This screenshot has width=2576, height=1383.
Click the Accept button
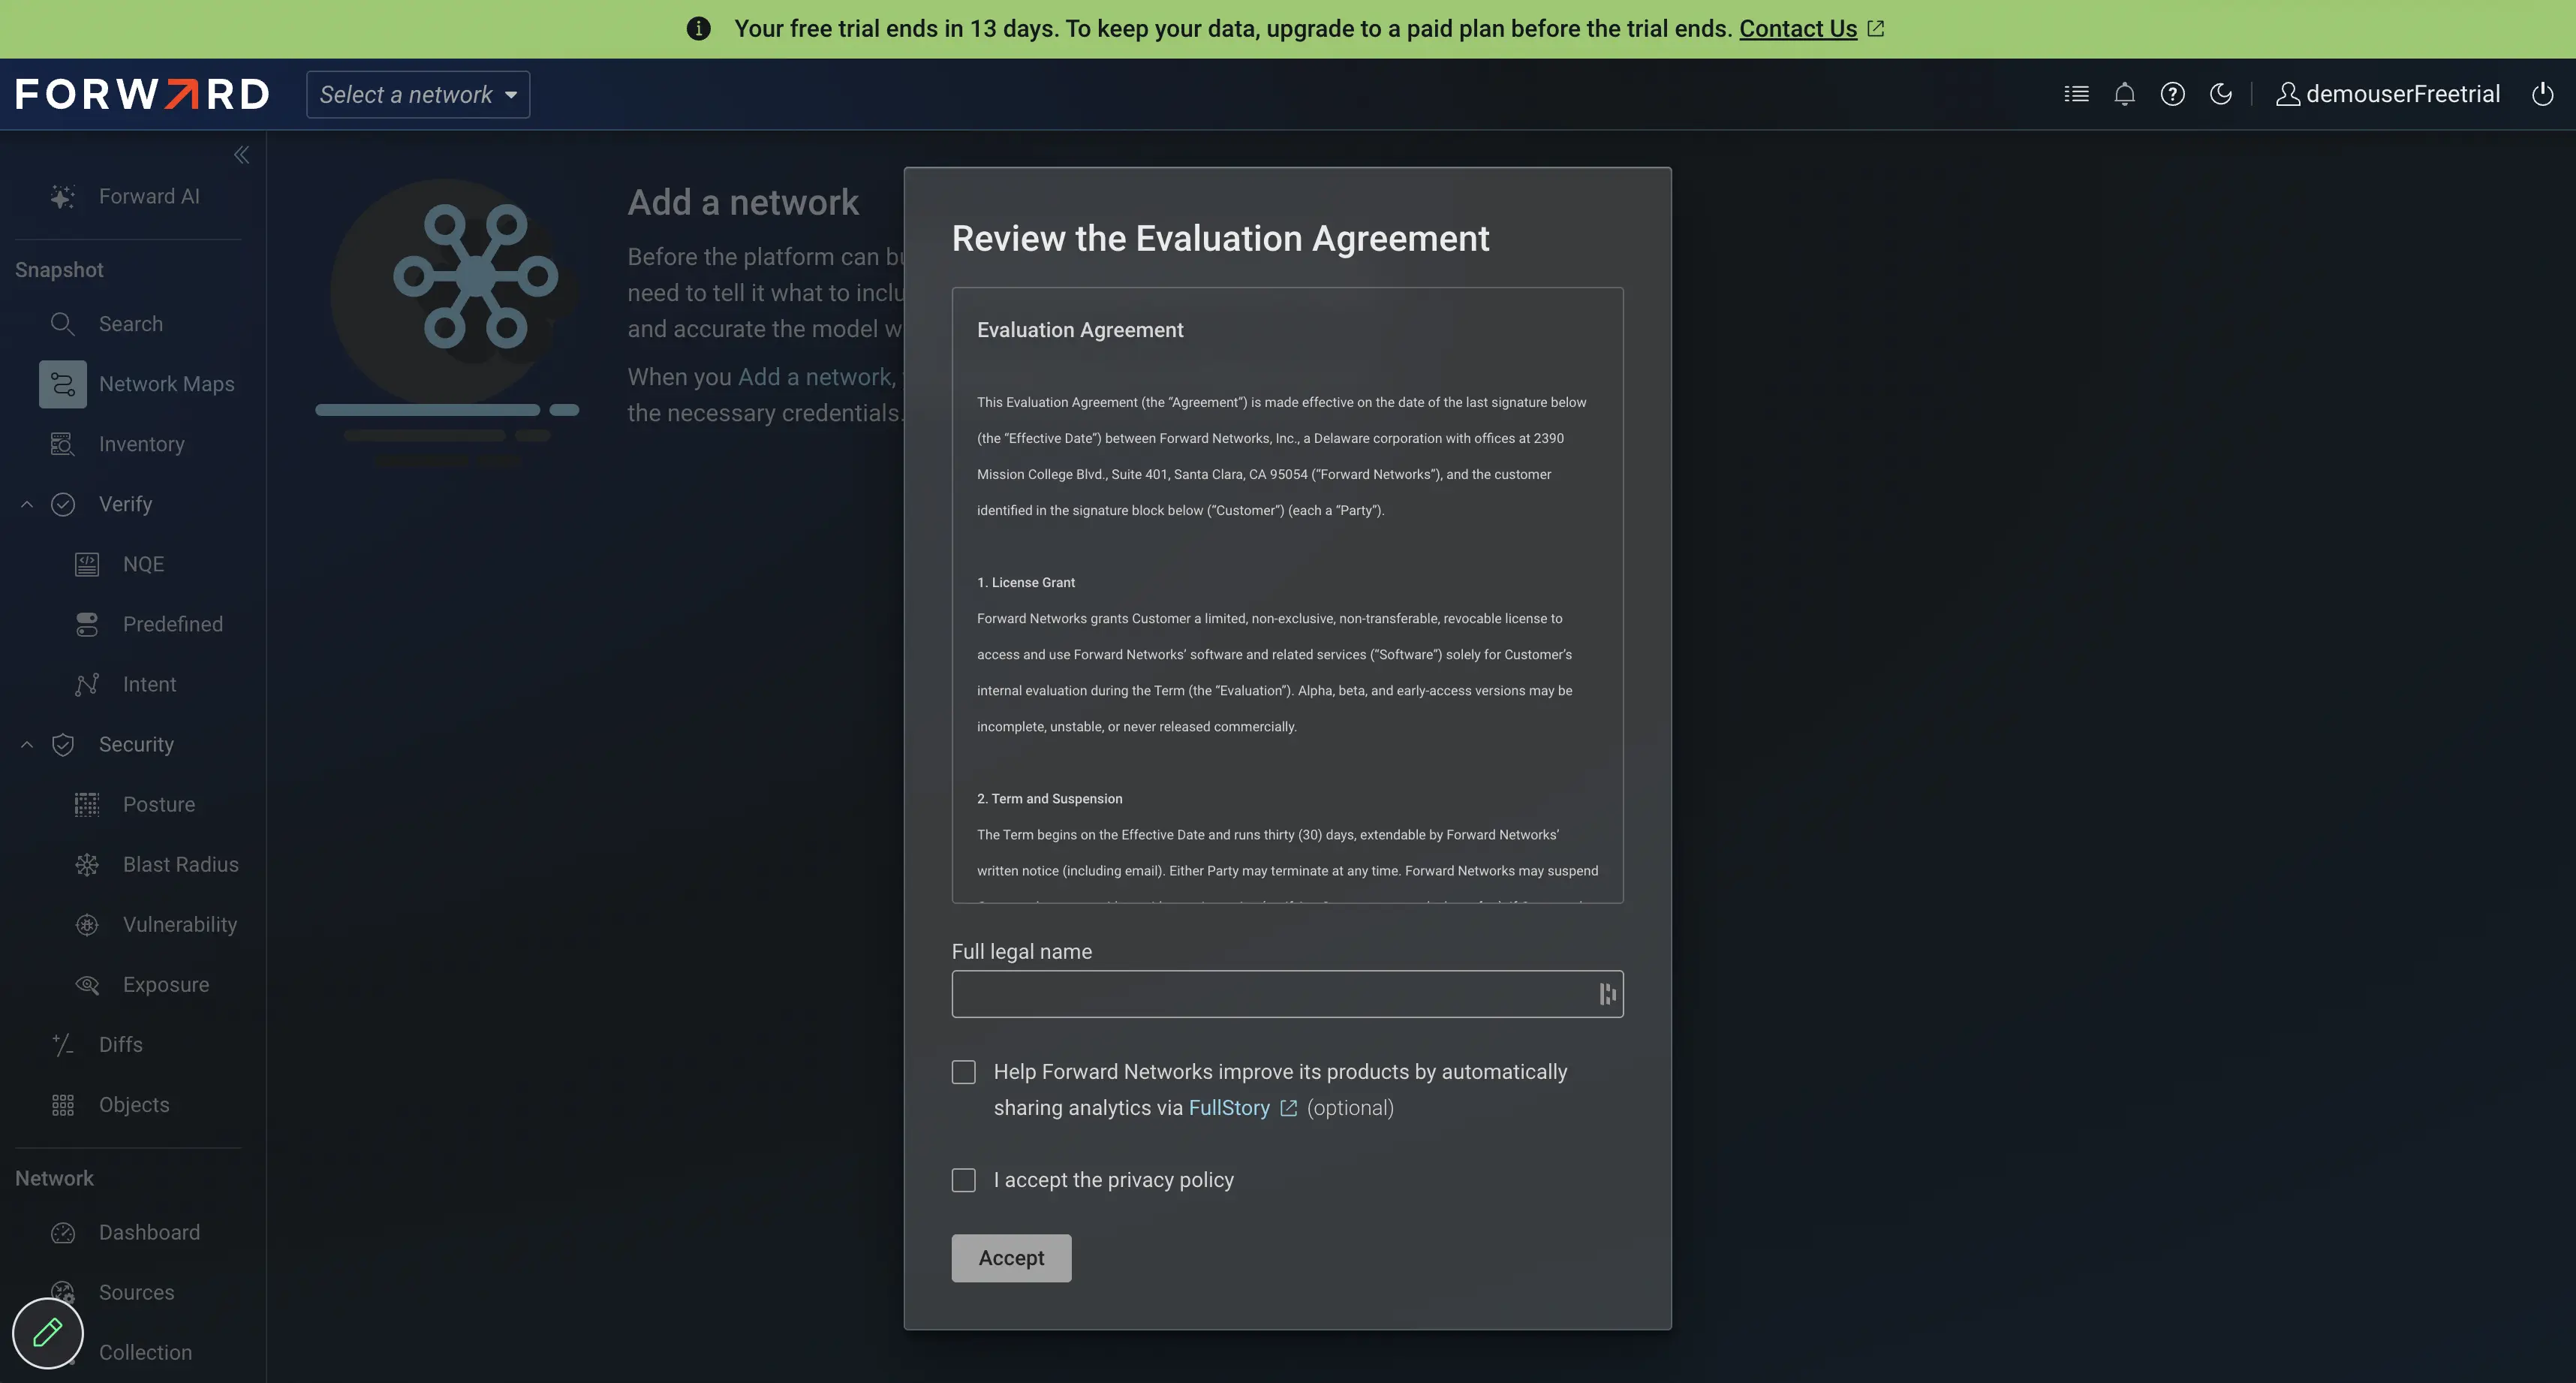tap(1011, 1257)
